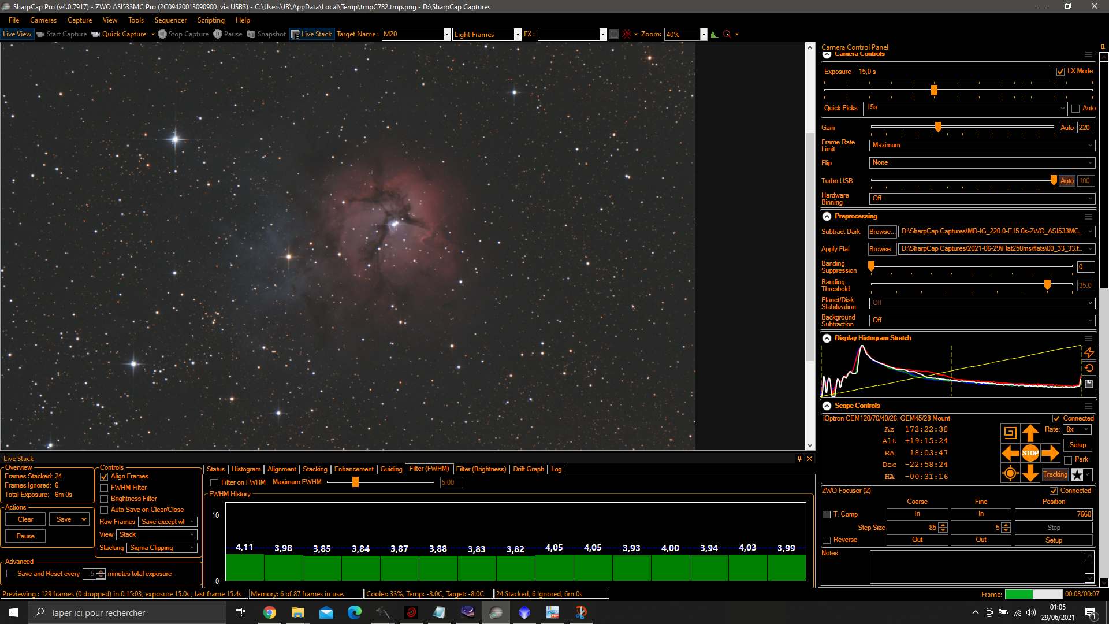Open the Sequencer menu
Screen dimensions: 1109x624
pos(170,20)
